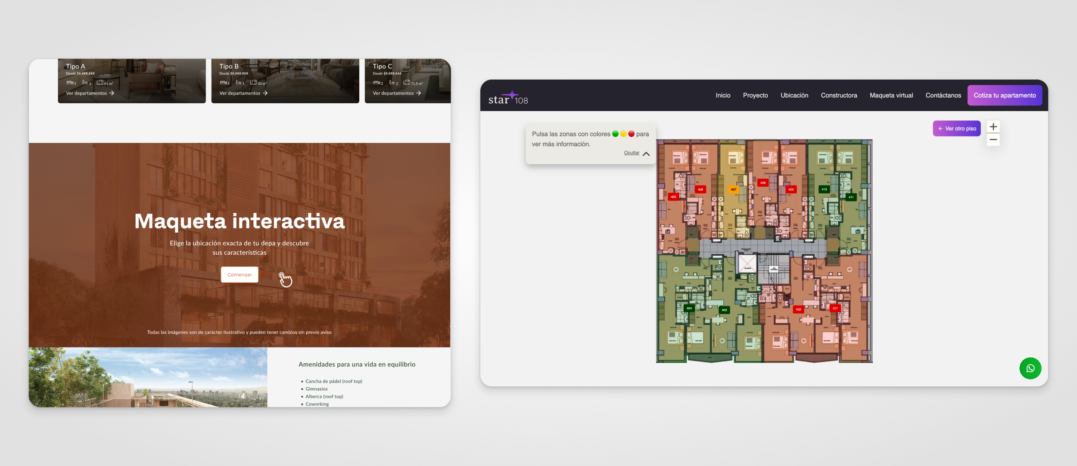This screenshot has width=1077, height=466.
Task: Open the Constructora nav item
Action: [838, 96]
